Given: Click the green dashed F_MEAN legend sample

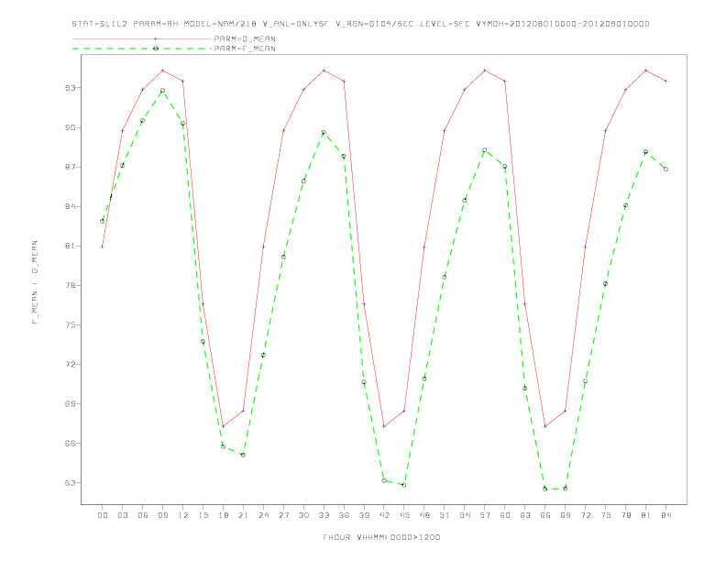Looking at the screenshot, I should coord(142,49).
